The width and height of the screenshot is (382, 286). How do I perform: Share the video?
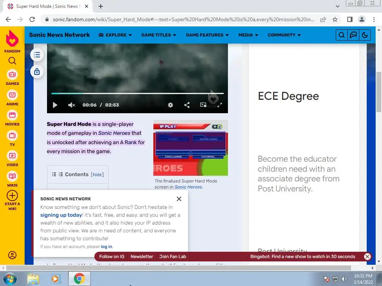pos(187,105)
